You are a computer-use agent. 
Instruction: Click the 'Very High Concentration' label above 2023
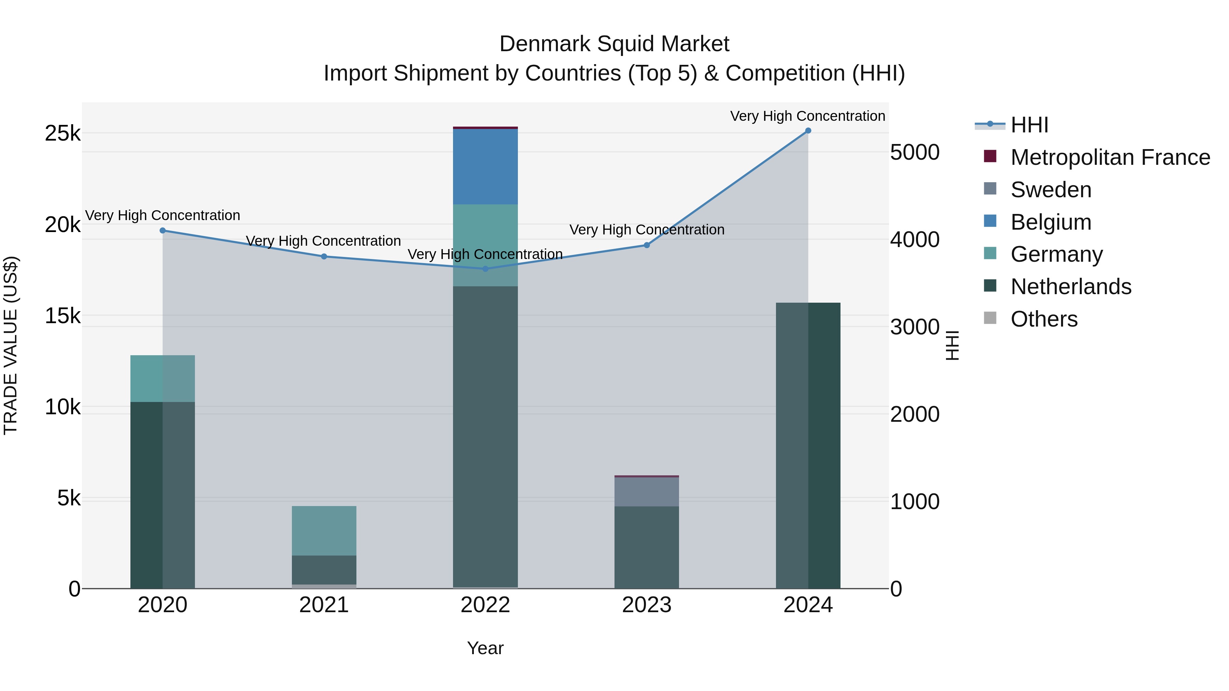[x=647, y=230]
